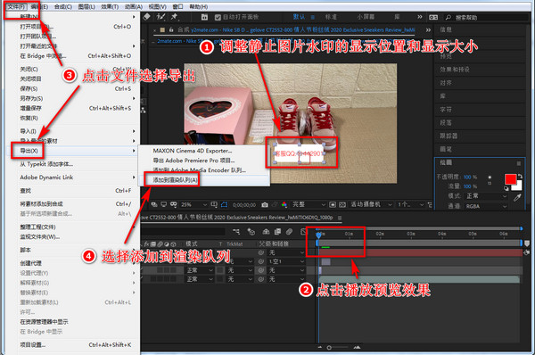Click choose grid and guide options icon

point(214,204)
